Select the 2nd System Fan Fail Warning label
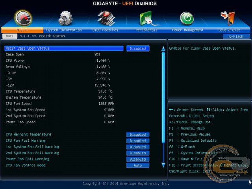Image resolution: width=252 pixels, height=189 pixels. click(x=32, y=153)
